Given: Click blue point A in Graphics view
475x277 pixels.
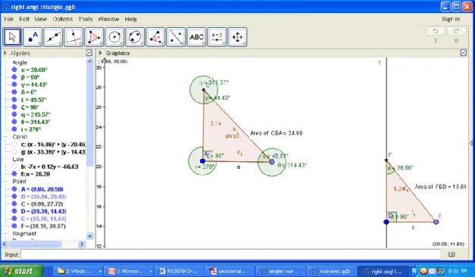Looking at the screenshot, I should 203,161.
